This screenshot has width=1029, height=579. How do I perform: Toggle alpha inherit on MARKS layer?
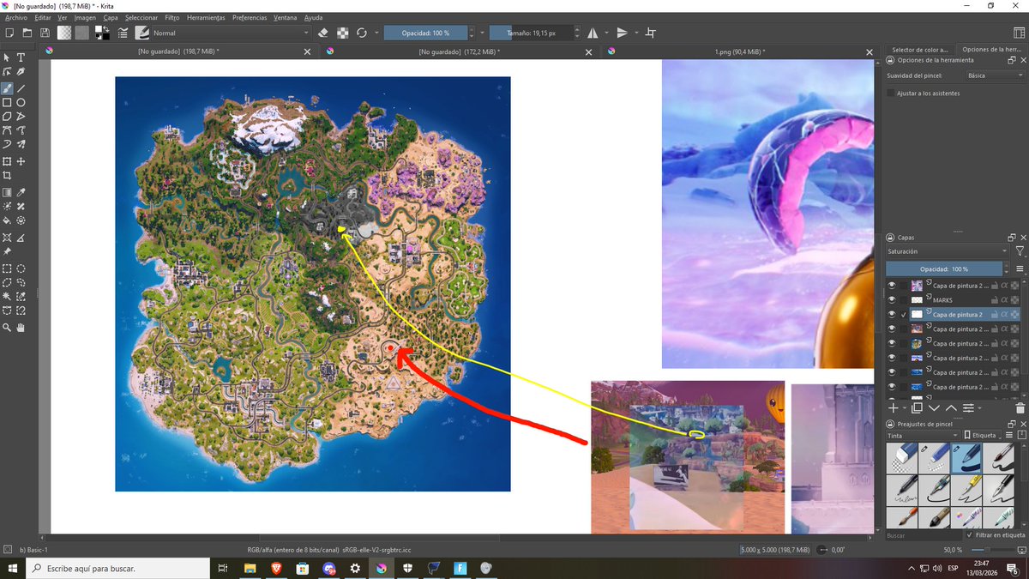click(x=1006, y=300)
